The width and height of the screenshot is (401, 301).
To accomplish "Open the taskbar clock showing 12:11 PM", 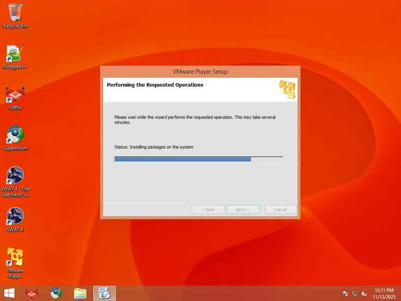I will [384, 293].
